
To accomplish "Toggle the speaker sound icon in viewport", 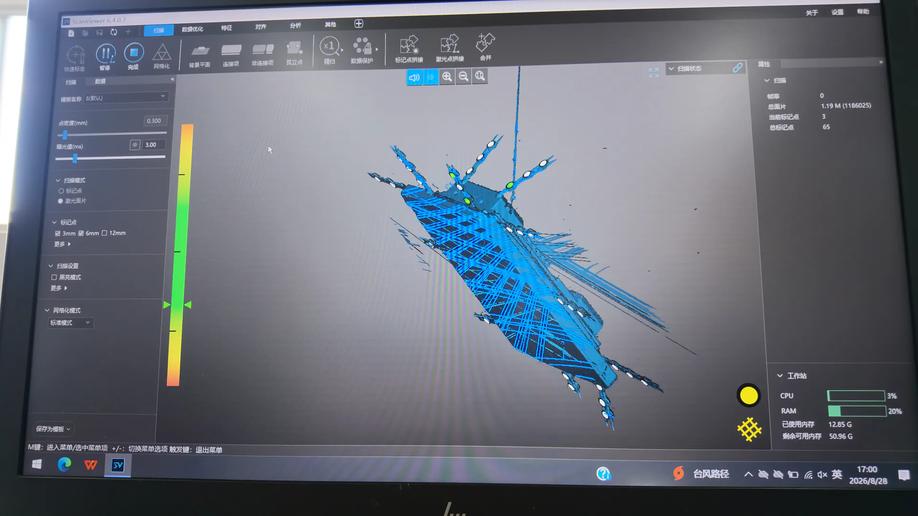I will [414, 77].
